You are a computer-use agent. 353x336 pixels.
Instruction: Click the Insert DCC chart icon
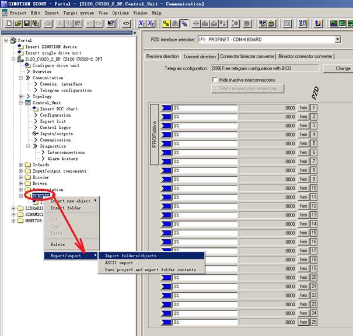click(35, 108)
